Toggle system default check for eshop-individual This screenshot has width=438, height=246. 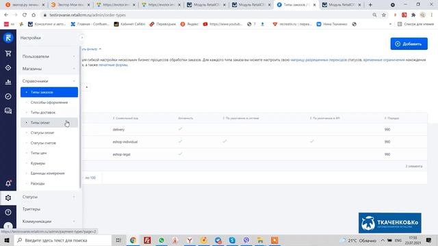[224, 141]
